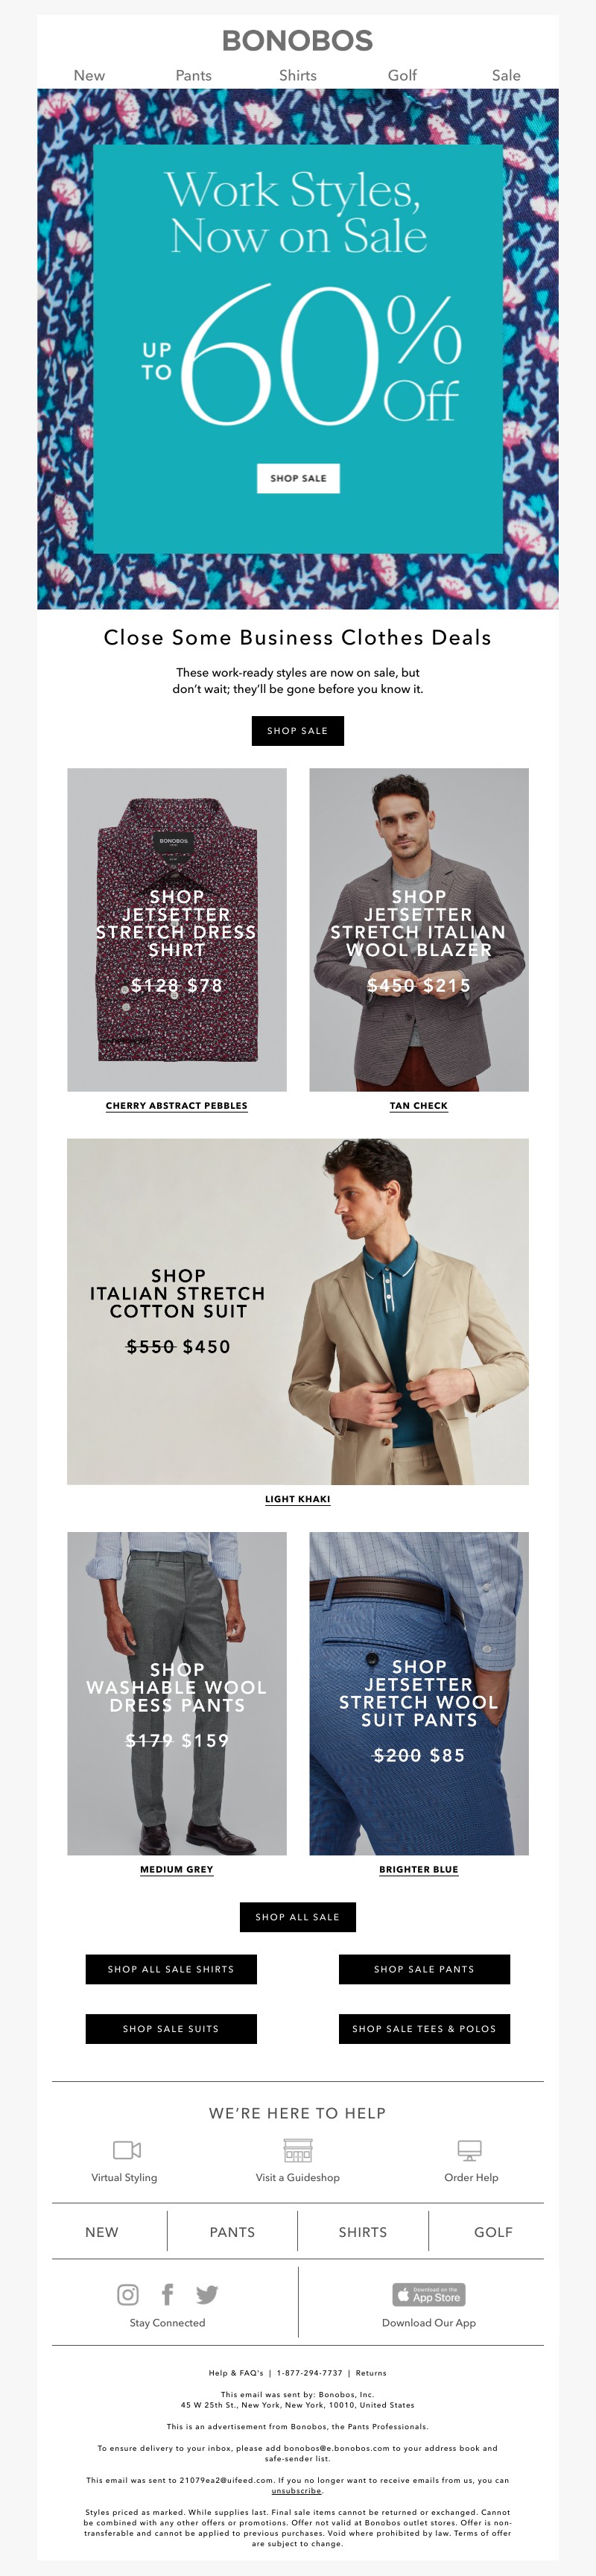Screen dimensions: 596x2576
Task: Click the Order Help monitor icon
Action: pyautogui.click(x=469, y=2150)
